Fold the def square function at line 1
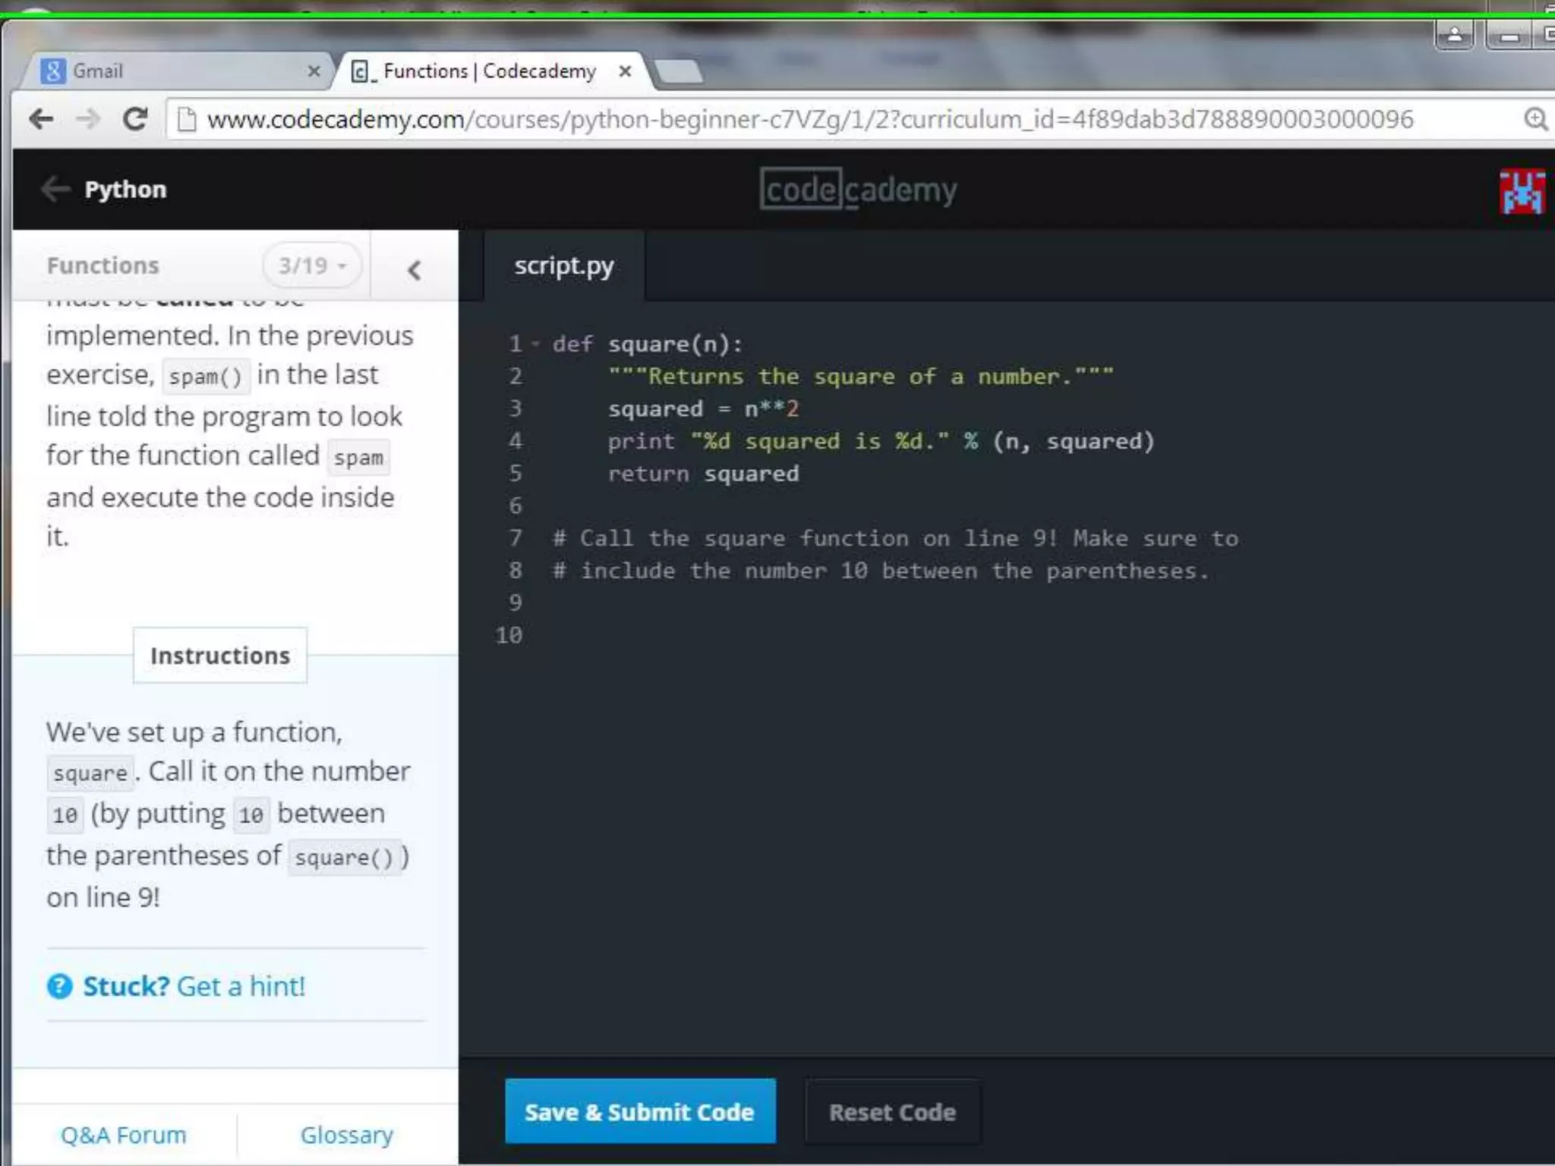Viewport: 1555px width, 1166px height. click(536, 344)
